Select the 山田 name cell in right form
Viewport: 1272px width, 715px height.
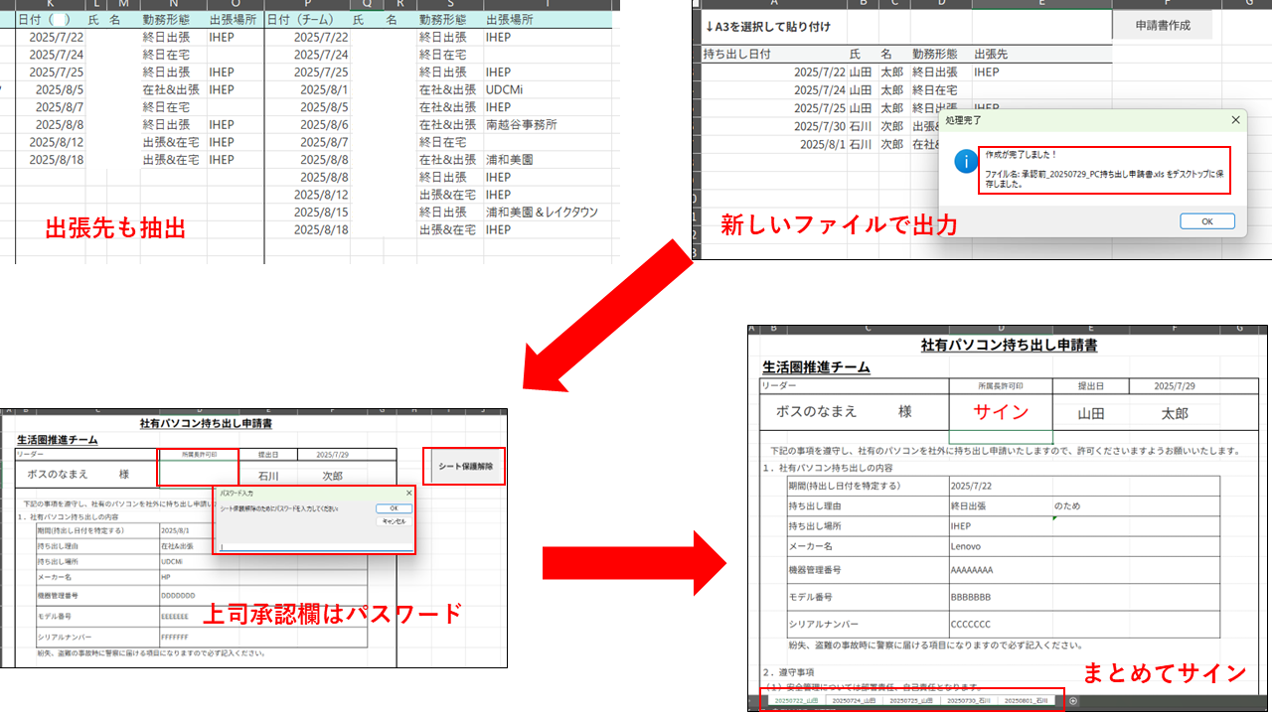1091,413
